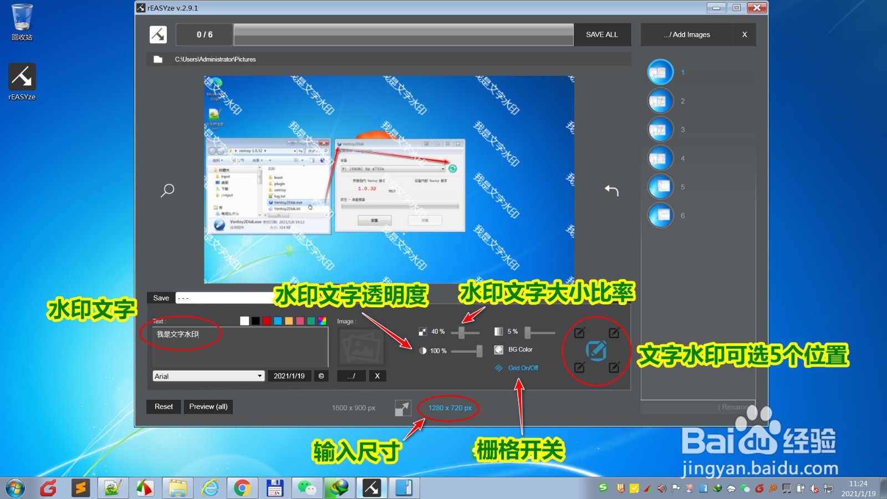
Task: Click the rEASYze taskbar icon
Action: click(x=371, y=488)
